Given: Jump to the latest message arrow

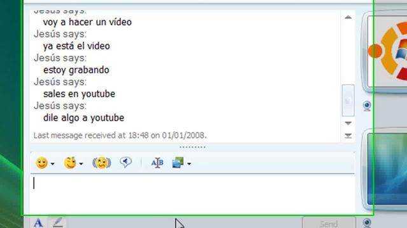Looking at the screenshot, I should click(x=348, y=136).
